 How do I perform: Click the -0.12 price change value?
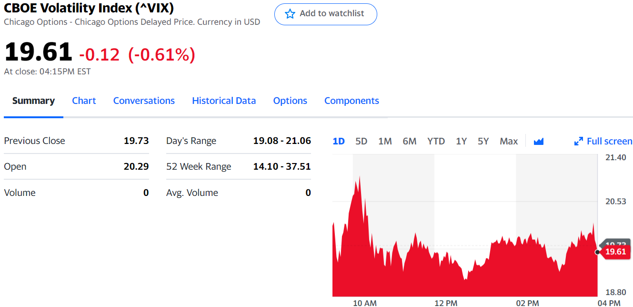[x=99, y=55]
